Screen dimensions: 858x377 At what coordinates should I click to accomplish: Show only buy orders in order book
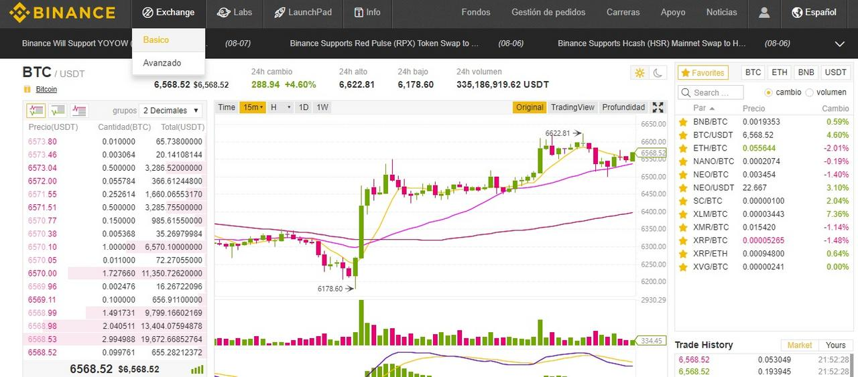pyautogui.click(x=58, y=110)
